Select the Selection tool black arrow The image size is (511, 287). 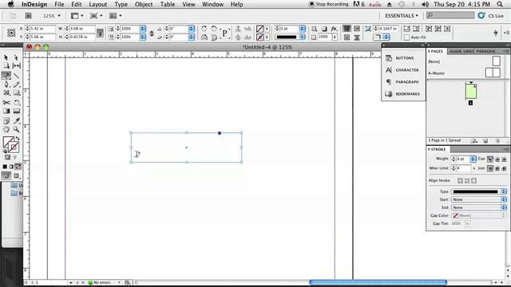pyautogui.click(x=6, y=57)
